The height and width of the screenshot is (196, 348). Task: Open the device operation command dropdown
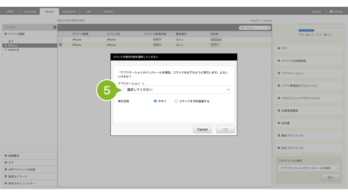tap(308, 168)
